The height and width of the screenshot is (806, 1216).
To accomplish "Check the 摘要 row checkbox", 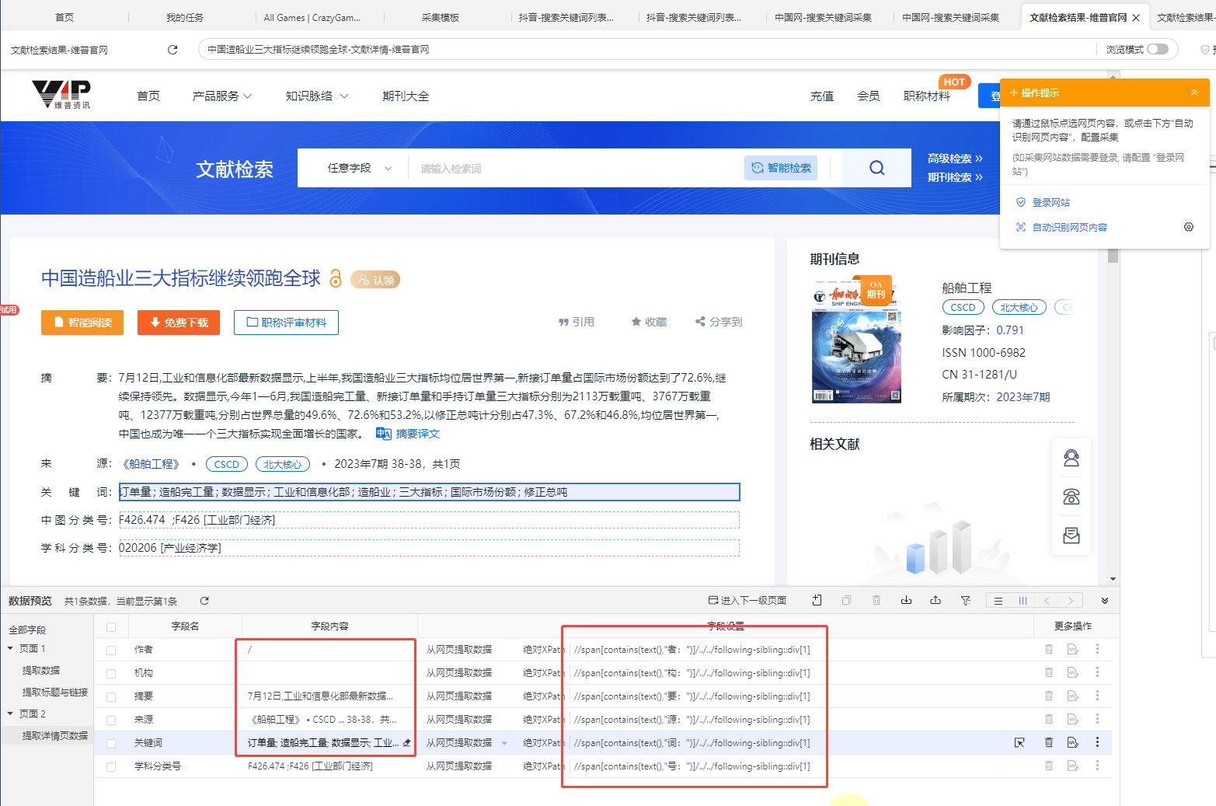I will [x=111, y=696].
